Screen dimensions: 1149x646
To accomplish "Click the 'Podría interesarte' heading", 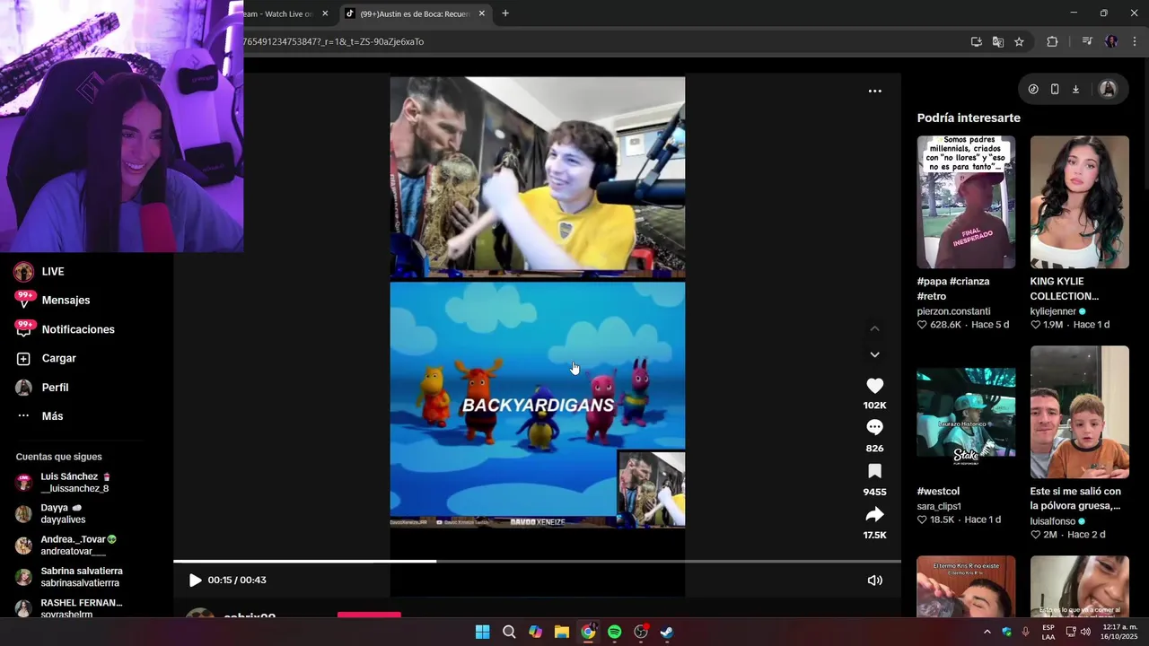I will (969, 118).
